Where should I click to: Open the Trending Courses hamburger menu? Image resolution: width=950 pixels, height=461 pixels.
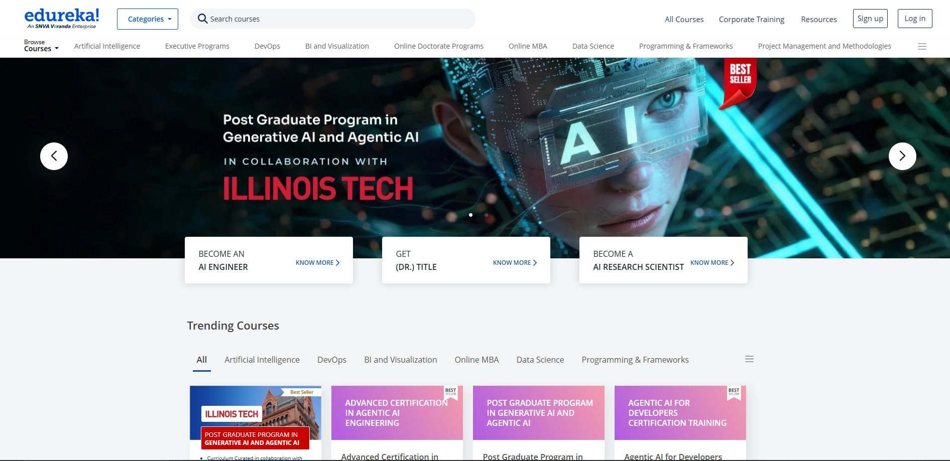coord(749,359)
